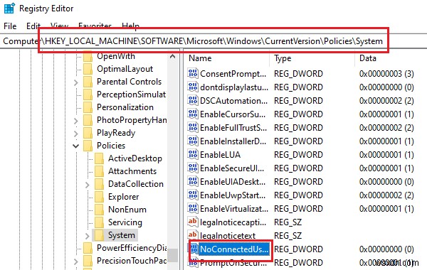Select the DataCollection folder icon
This screenshot has height=270, width=427.
tap(99, 184)
